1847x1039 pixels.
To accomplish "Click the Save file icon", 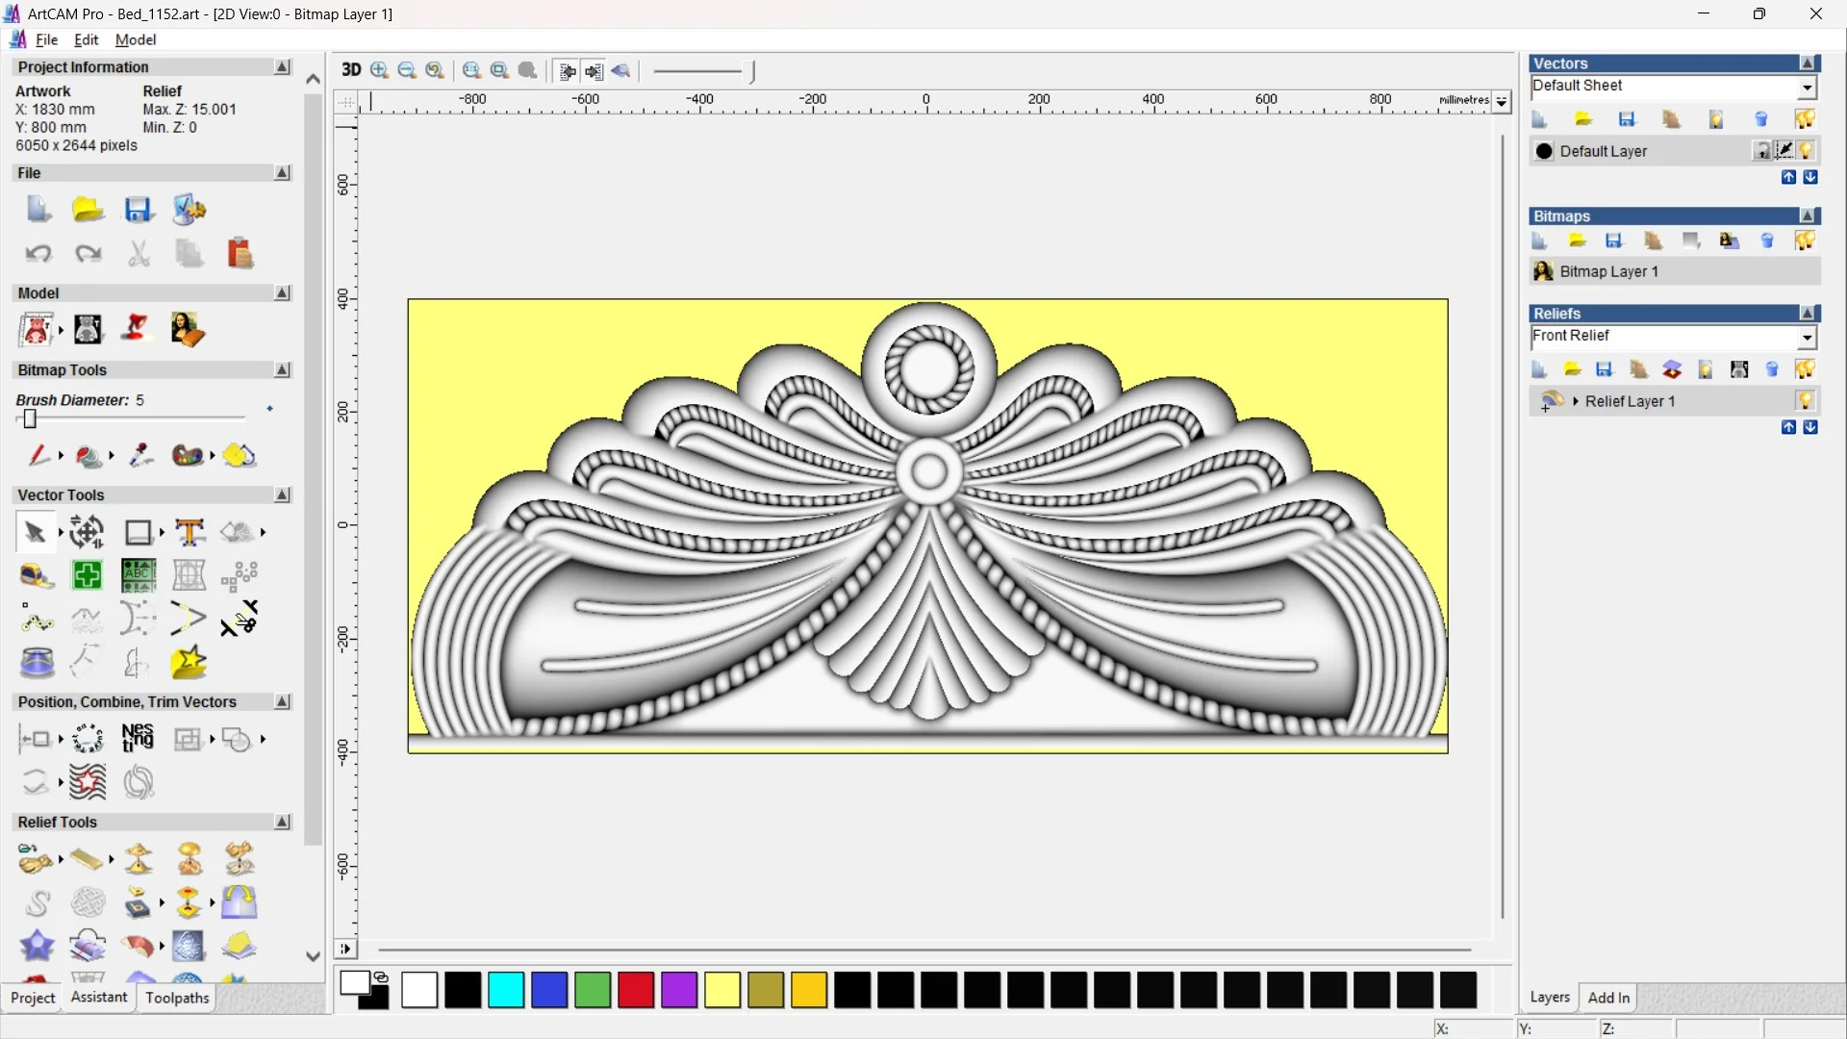I will 138,210.
